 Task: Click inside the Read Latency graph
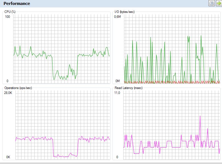coord(172,125)
